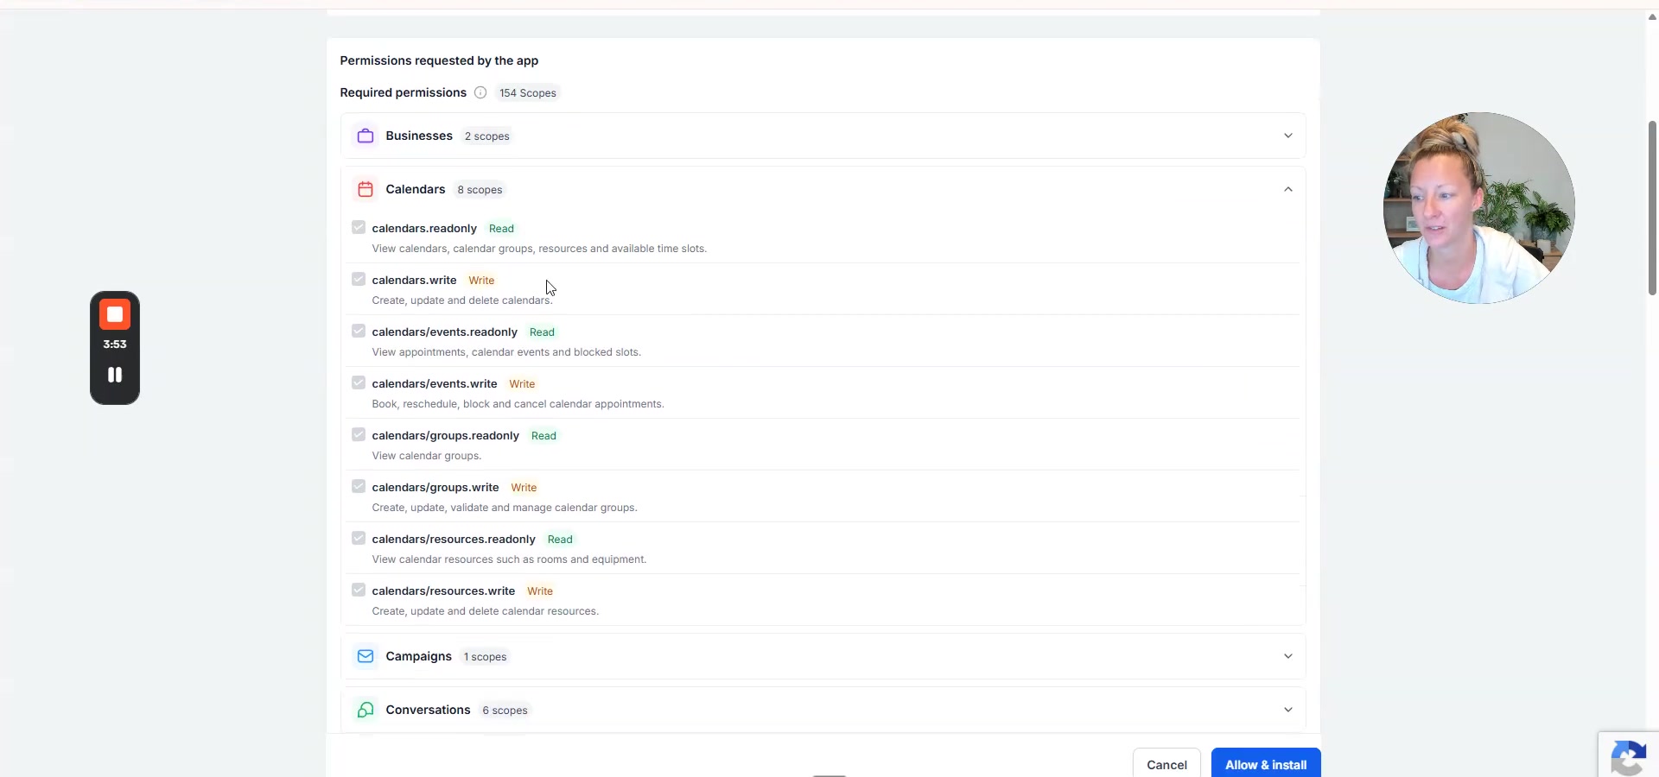Screen dimensions: 1659x777
Task: Click the Cancel button
Action: coord(1166,764)
